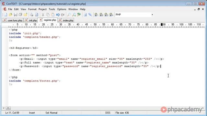
Task: Click the include 'template/header.php' line
Action: point(35,37)
